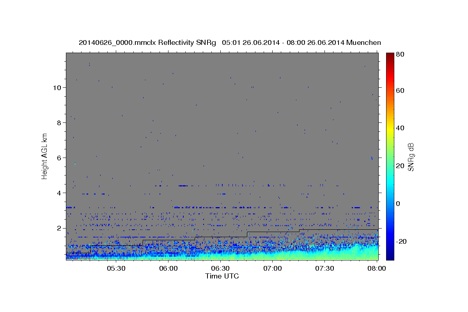Click the height axis value 10
468x312 pixels.
point(57,87)
